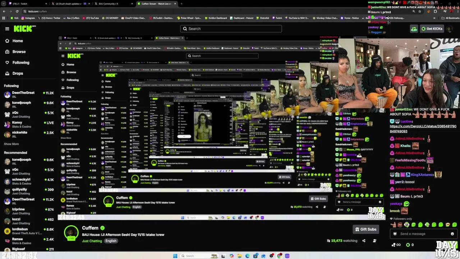Open Browse in the sidebar
Screen dimensions: 460x259
pos(15,52)
